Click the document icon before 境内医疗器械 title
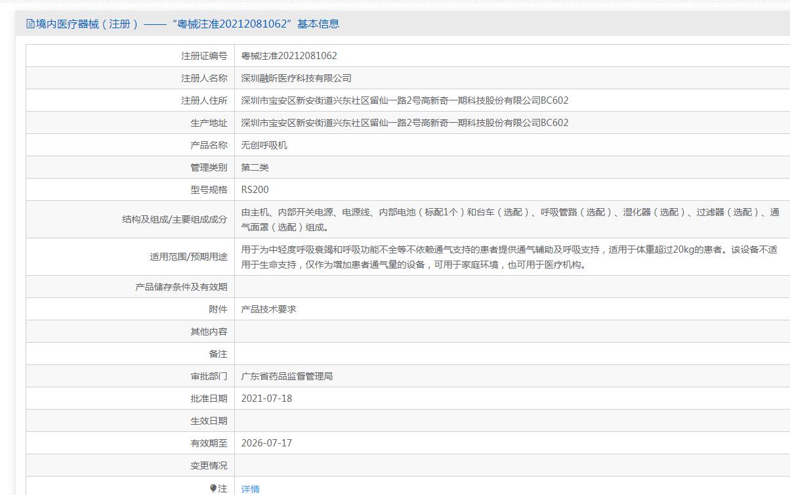The image size is (790, 495). coord(30,24)
